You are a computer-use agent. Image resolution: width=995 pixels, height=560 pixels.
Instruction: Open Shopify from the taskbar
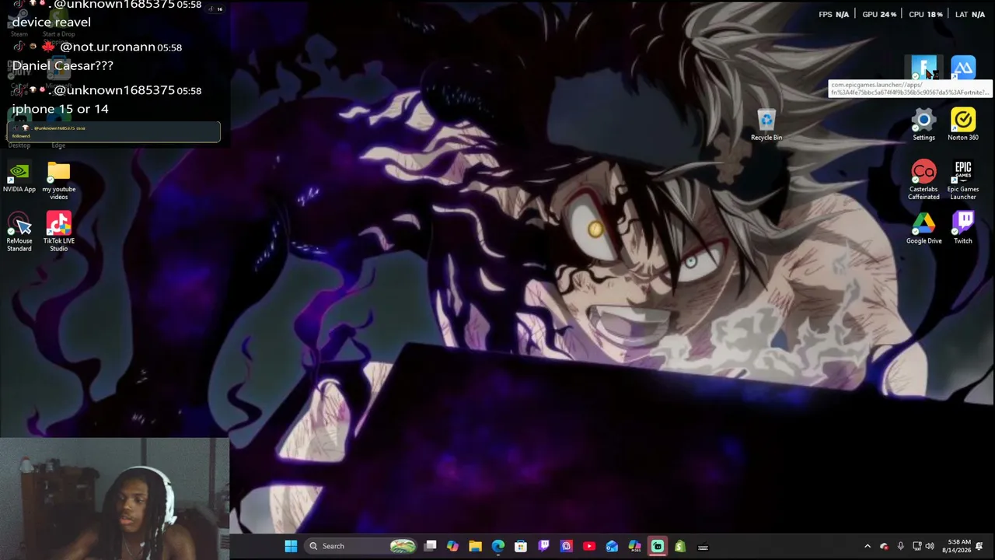coord(680,546)
